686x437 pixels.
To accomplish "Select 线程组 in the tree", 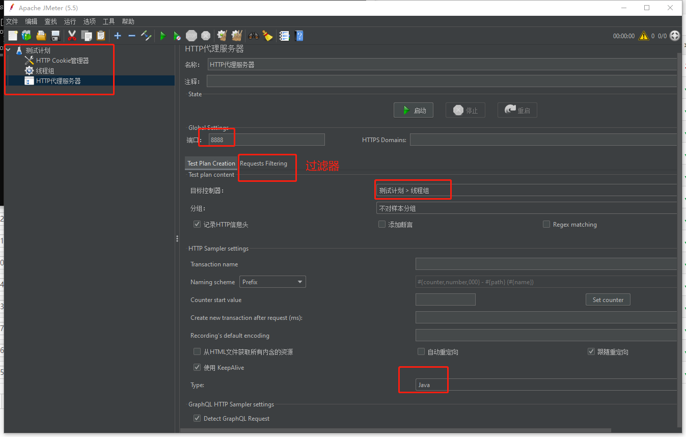I will 45,71.
